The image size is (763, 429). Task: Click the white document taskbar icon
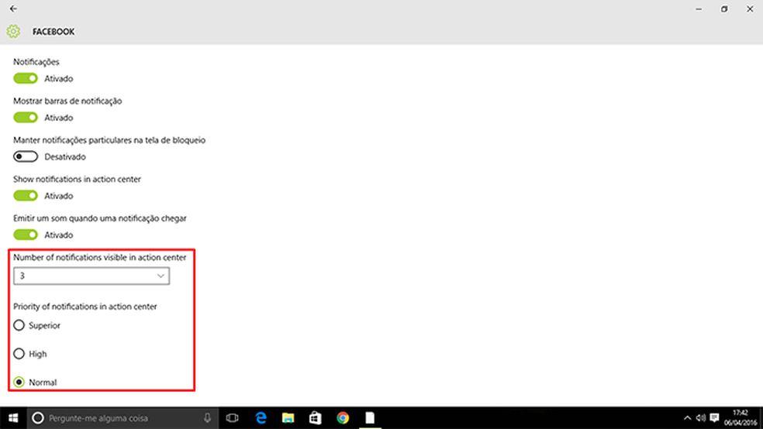click(371, 418)
